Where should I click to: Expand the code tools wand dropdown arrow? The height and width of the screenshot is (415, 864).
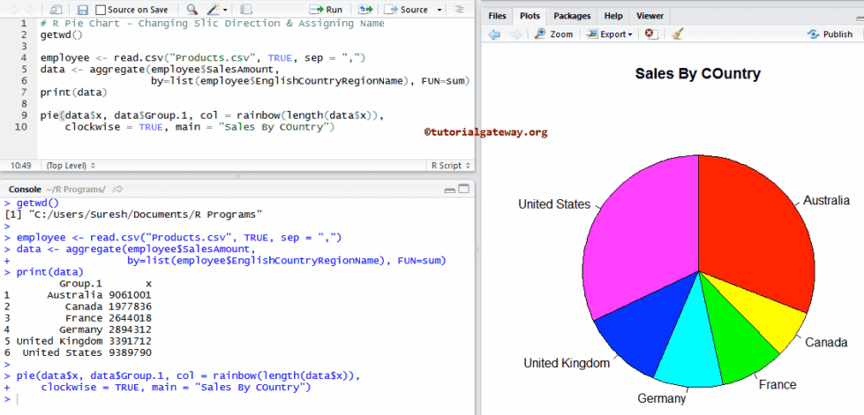tap(226, 10)
